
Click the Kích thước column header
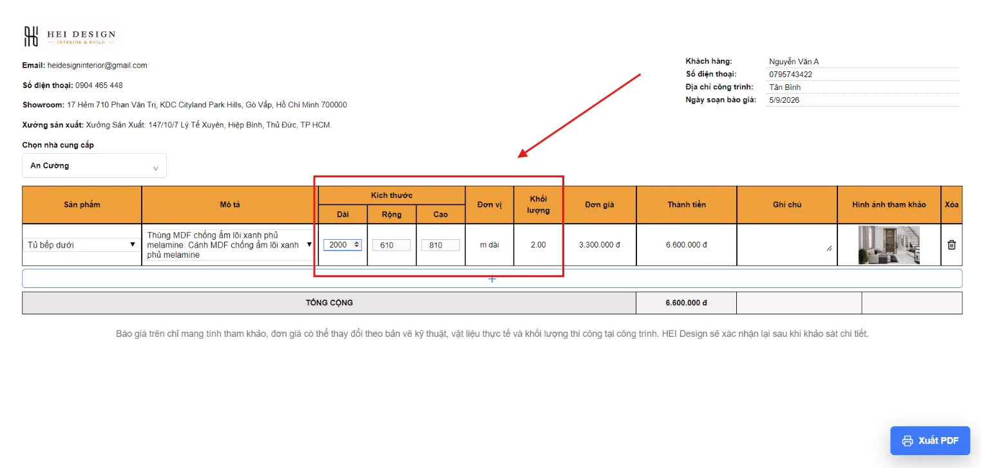point(392,195)
